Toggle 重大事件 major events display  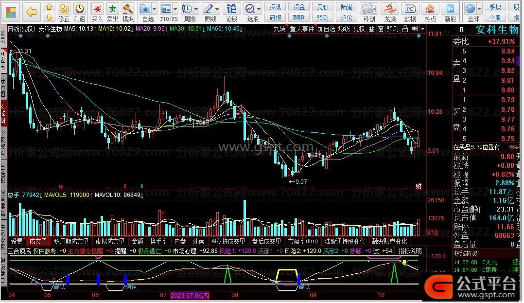point(302,29)
